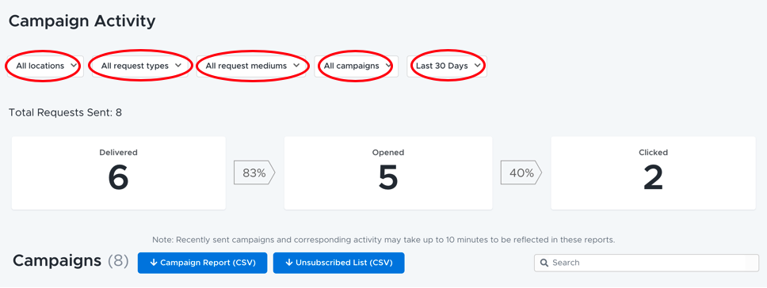Image resolution: width=767 pixels, height=288 pixels.
Task: Select the Clicked stat card
Action: click(x=654, y=173)
